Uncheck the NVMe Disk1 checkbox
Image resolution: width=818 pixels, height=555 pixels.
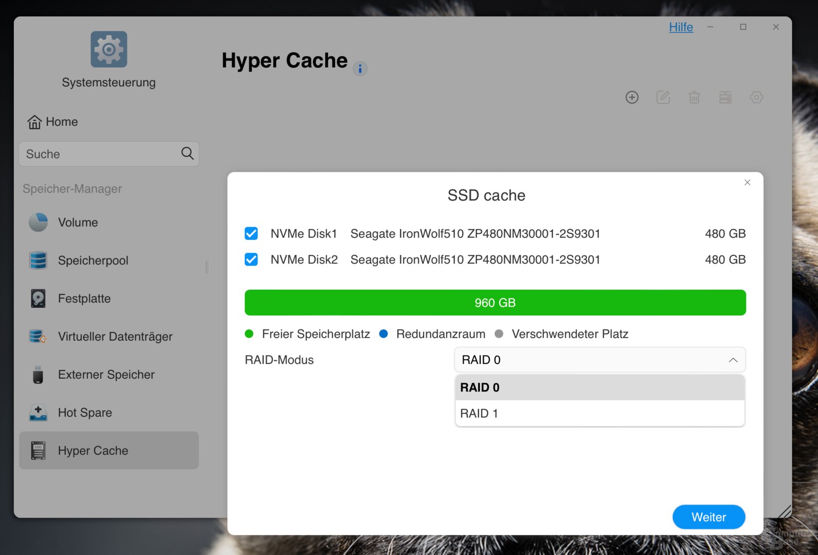(x=251, y=234)
